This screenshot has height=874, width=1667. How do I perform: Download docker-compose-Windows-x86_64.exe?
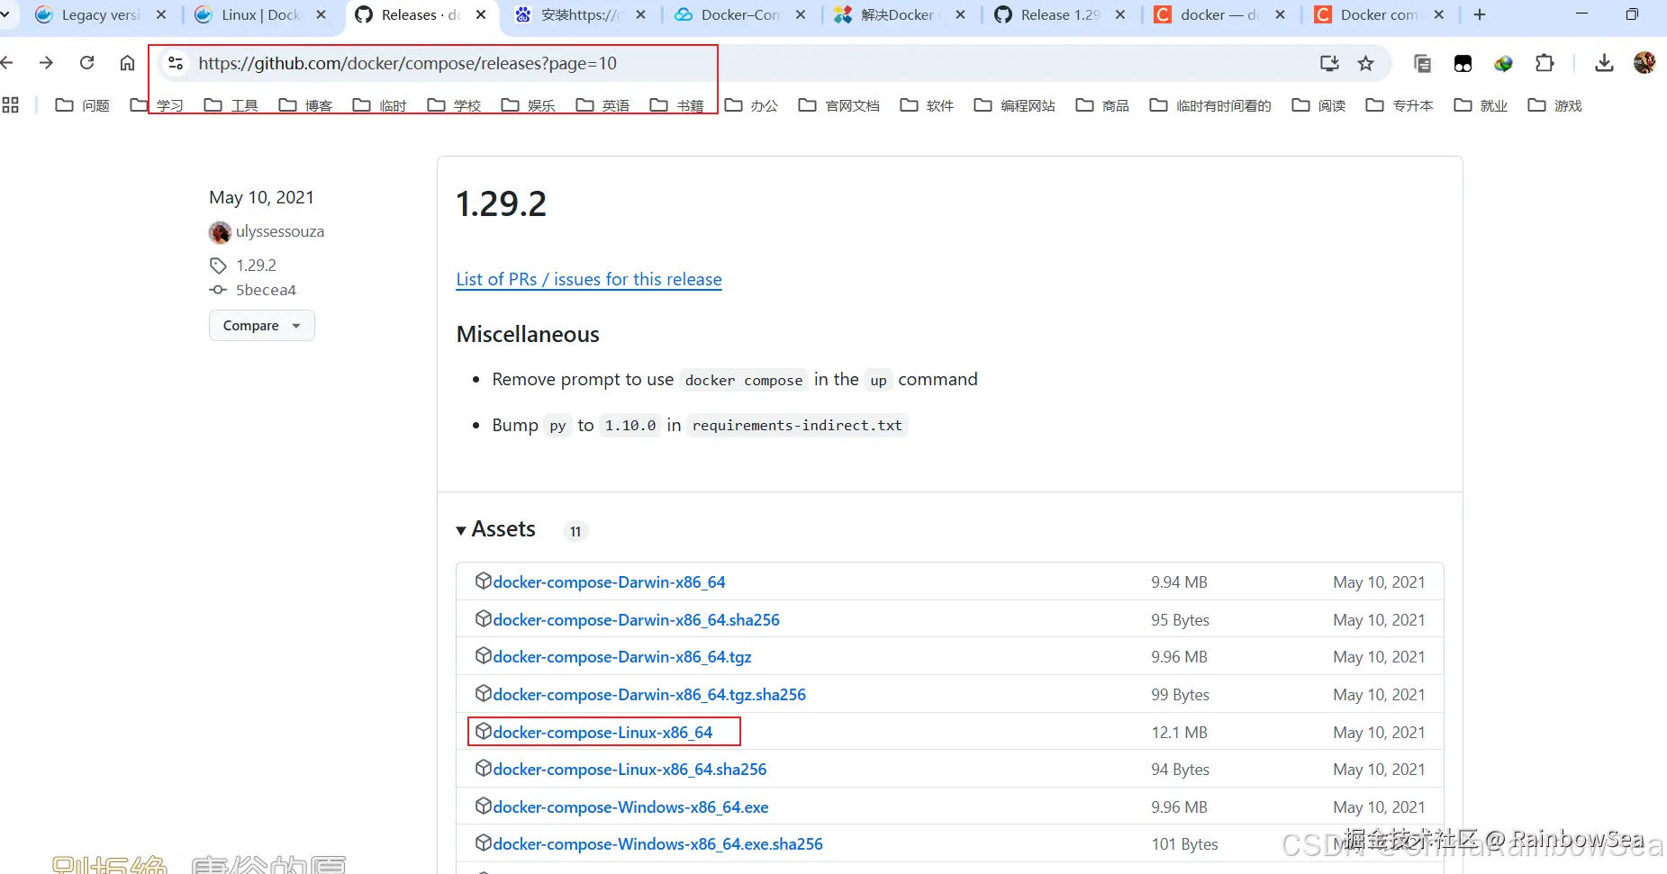coord(630,807)
